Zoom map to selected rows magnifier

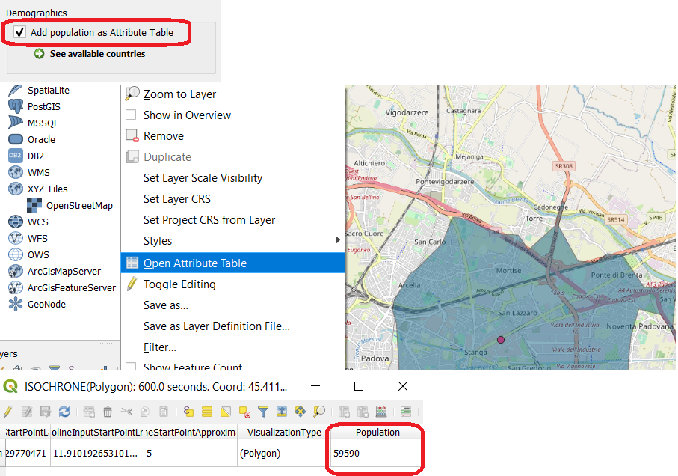pyautogui.click(x=319, y=412)
